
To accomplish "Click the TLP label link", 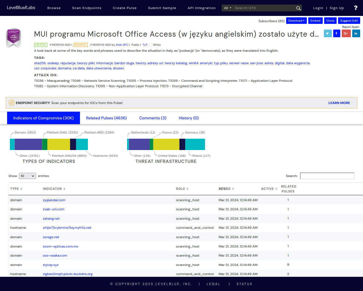I will (x=145, y=45).
